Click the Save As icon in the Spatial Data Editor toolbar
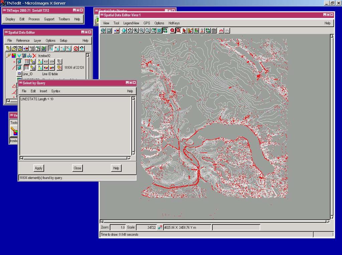This screenshot has height=255, width=342. 20,48
